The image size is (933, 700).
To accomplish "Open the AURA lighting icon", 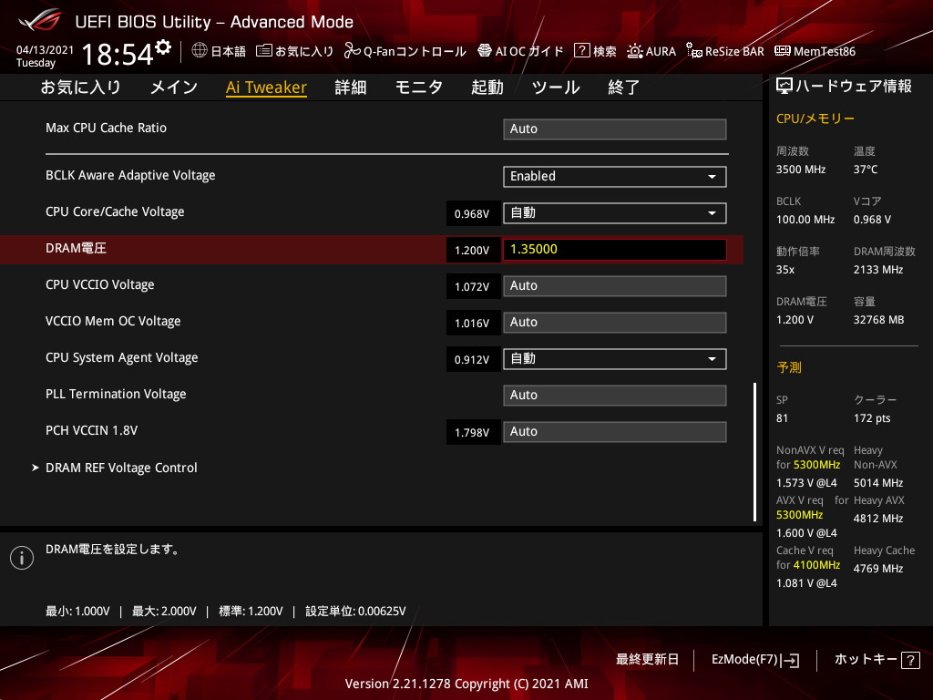I will 635,51.
